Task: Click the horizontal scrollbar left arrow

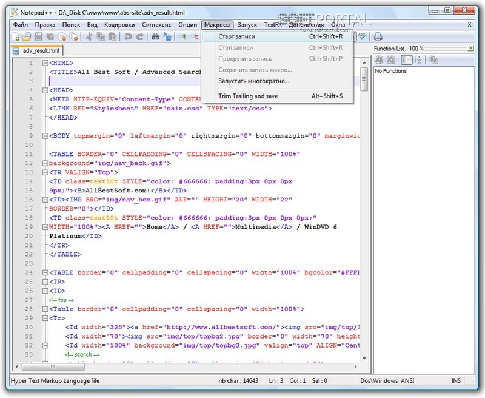Action: (17, 366)
